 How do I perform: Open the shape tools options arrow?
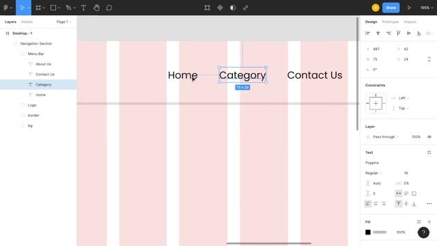point(59,8)
